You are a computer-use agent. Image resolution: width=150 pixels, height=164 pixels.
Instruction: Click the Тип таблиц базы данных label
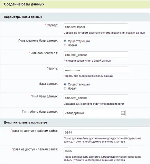coord(40,112)
